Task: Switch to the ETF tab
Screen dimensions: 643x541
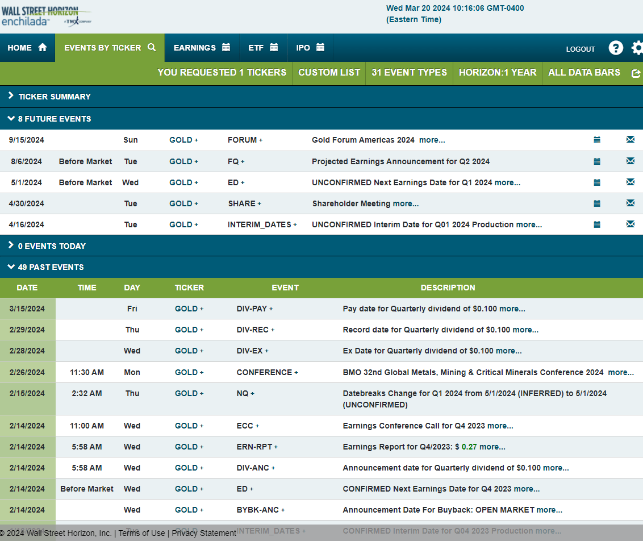Action: coord(263,48)
